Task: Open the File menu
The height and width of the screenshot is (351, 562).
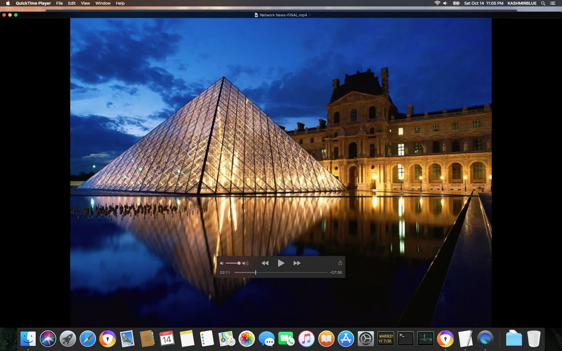Action: 59,3
